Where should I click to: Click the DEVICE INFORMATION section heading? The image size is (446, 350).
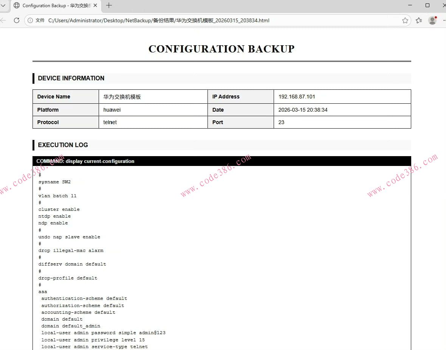71,78
